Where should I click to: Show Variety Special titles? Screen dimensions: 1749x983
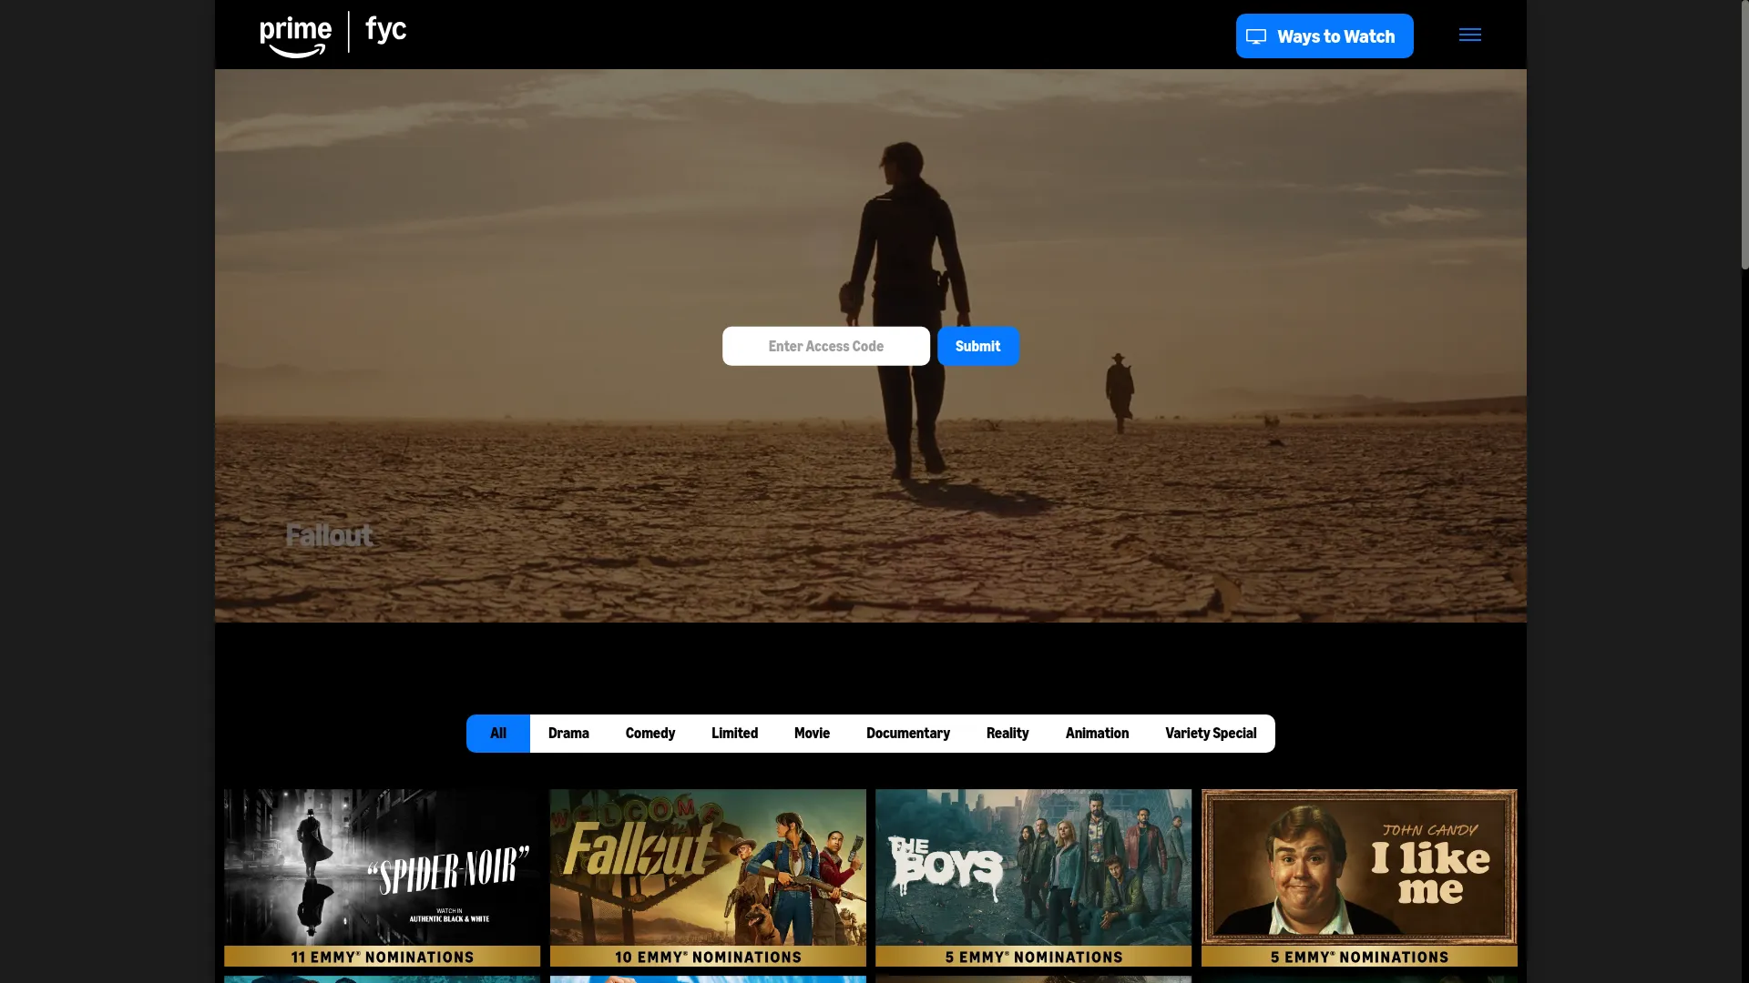click(x=1211, y=734)
